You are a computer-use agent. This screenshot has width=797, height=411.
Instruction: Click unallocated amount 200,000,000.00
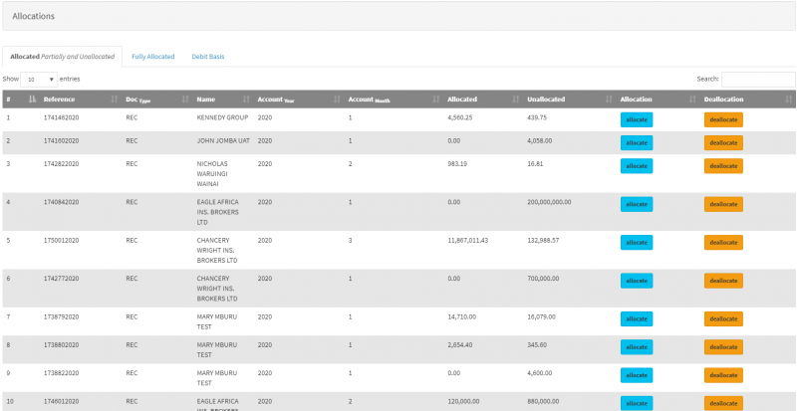click(549, 202)
